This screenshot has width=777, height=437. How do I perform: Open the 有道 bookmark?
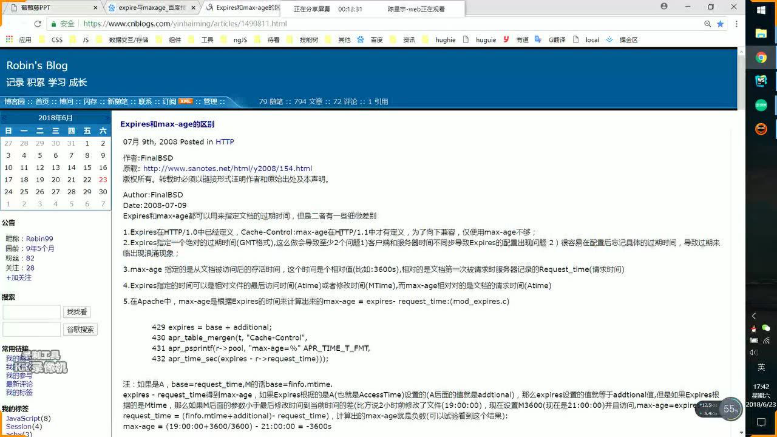516,39
